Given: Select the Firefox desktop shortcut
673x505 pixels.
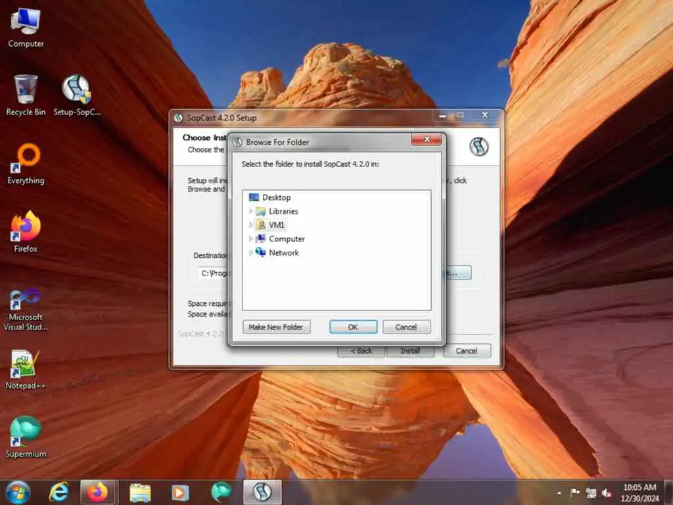Looking at the screenshot, I should pos(26,232).
